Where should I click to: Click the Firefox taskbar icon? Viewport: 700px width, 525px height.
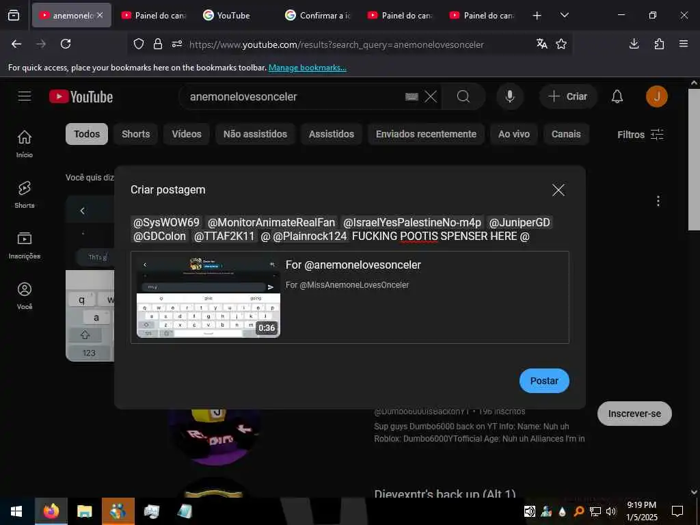pos(51,511)
